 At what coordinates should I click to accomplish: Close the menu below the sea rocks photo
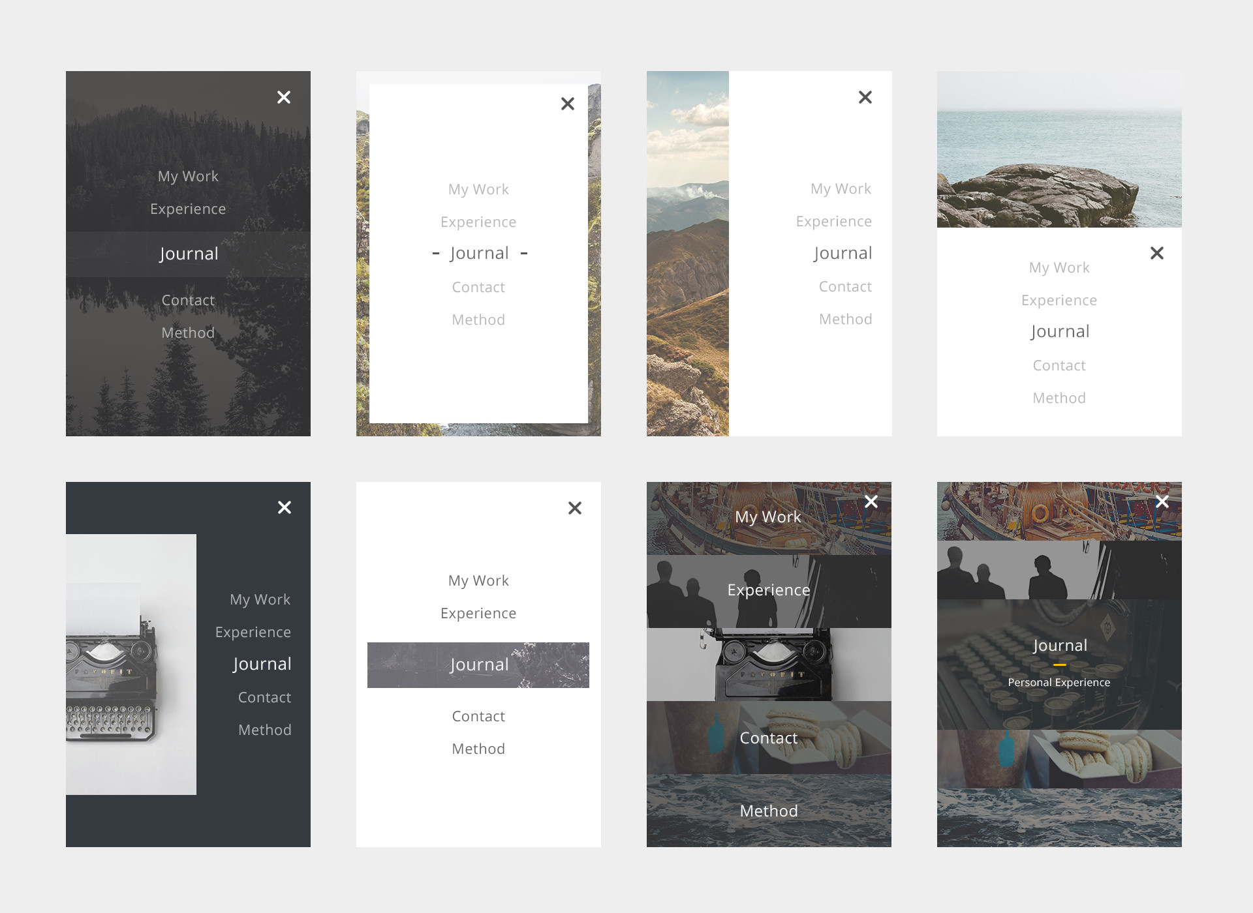click(x=1157, y=253)
